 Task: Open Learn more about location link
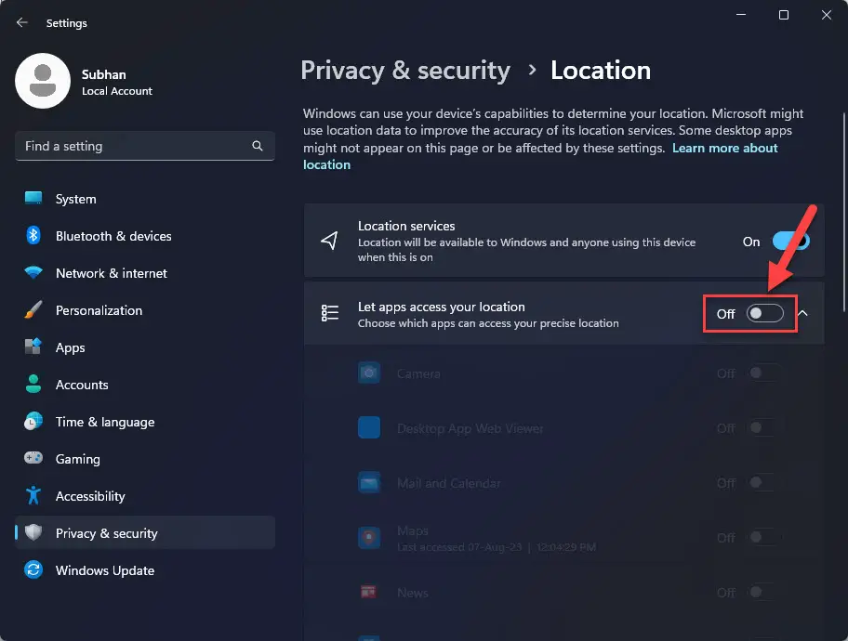coord(724,148)
